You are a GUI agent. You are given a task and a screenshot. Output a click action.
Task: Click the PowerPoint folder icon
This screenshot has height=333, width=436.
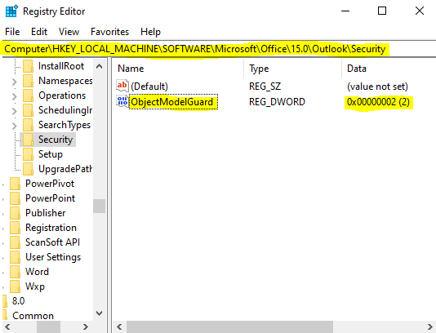point(15,198)
